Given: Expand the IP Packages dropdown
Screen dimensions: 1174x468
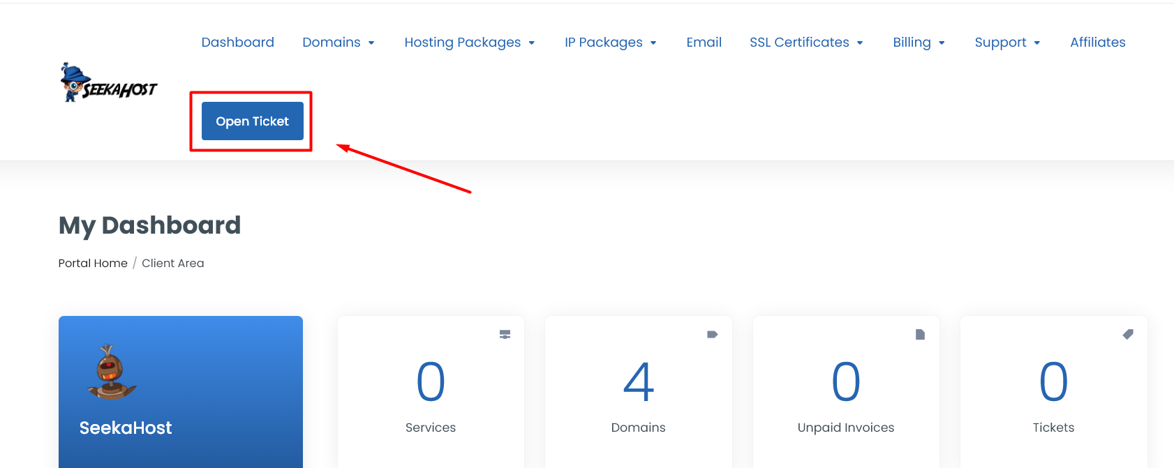Looking at the screenshot, I should [x=611, y=43].
